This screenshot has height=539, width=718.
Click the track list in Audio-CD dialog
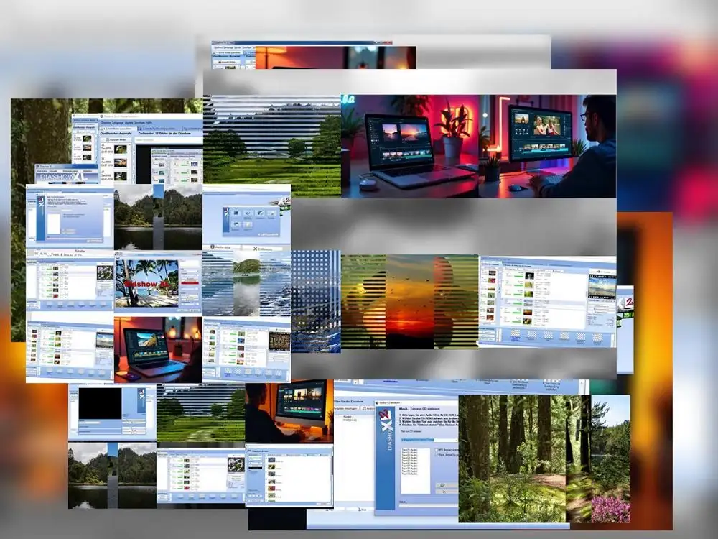(x=415, y=471)
